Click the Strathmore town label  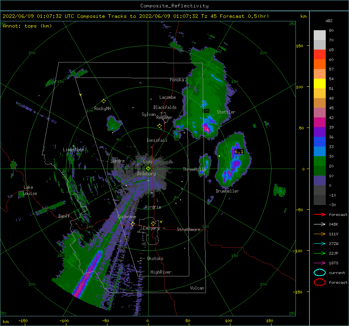tap(188, 229)
